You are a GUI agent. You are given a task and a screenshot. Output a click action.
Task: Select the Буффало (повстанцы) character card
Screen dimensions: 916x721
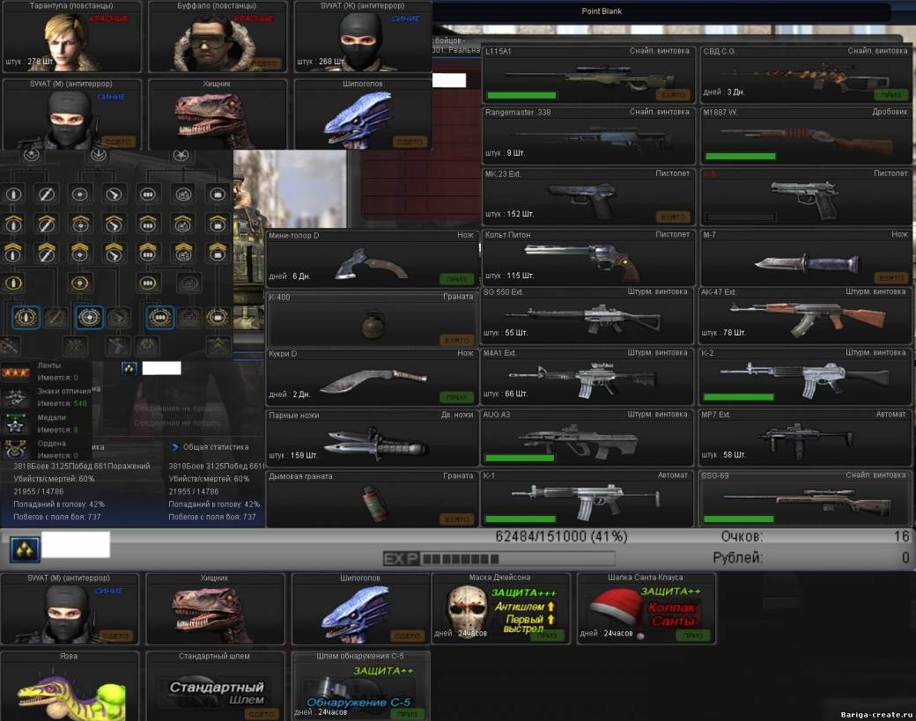point(217,36)
